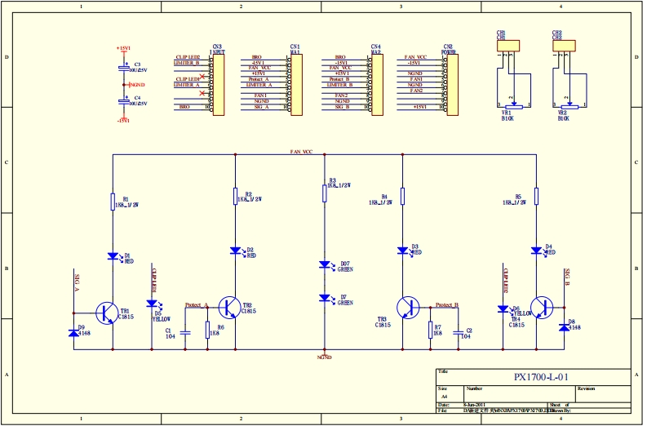Click the PX1700-L-01 title field
Image resolution: width=647 pixels, height=426 pixels.
click(534, 377)
